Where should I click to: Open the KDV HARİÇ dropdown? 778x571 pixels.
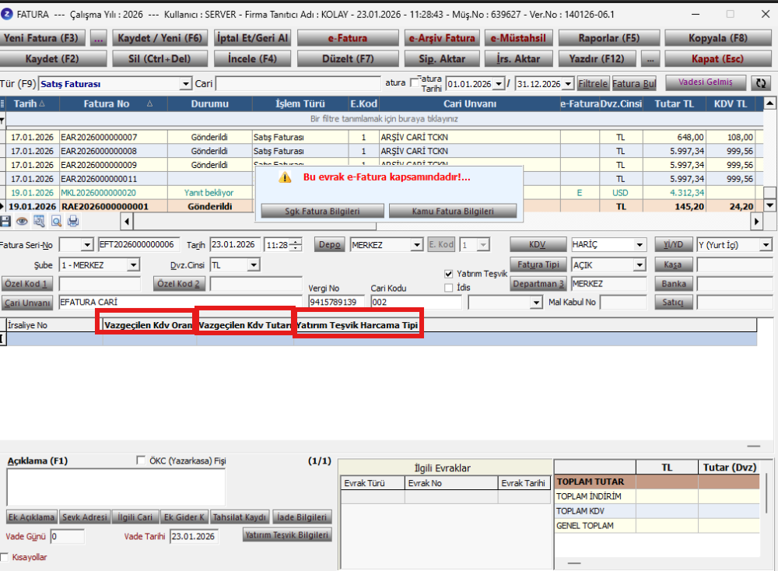pos(640,244)
